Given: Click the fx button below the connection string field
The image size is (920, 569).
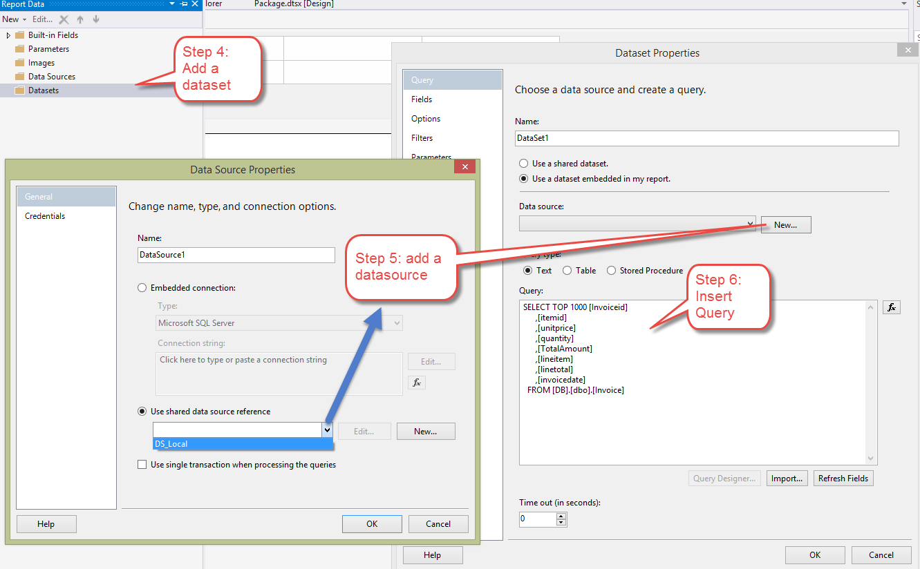Looking at the screenshot, I should (417, 382).
